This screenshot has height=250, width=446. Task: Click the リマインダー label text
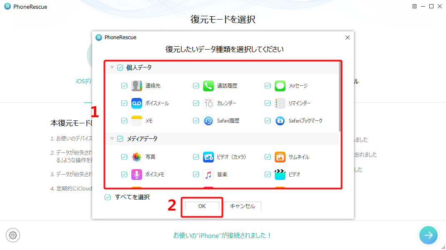[300, 103]
